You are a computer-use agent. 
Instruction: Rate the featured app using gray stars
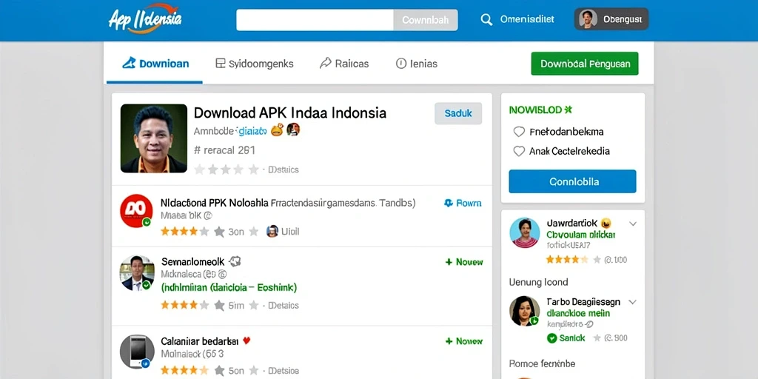click(x=227, y=170)
